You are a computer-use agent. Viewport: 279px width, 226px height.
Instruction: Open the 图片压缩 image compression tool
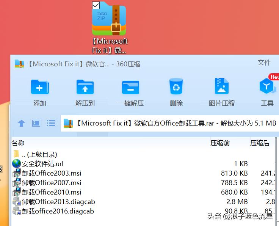[x=221, y=86]
